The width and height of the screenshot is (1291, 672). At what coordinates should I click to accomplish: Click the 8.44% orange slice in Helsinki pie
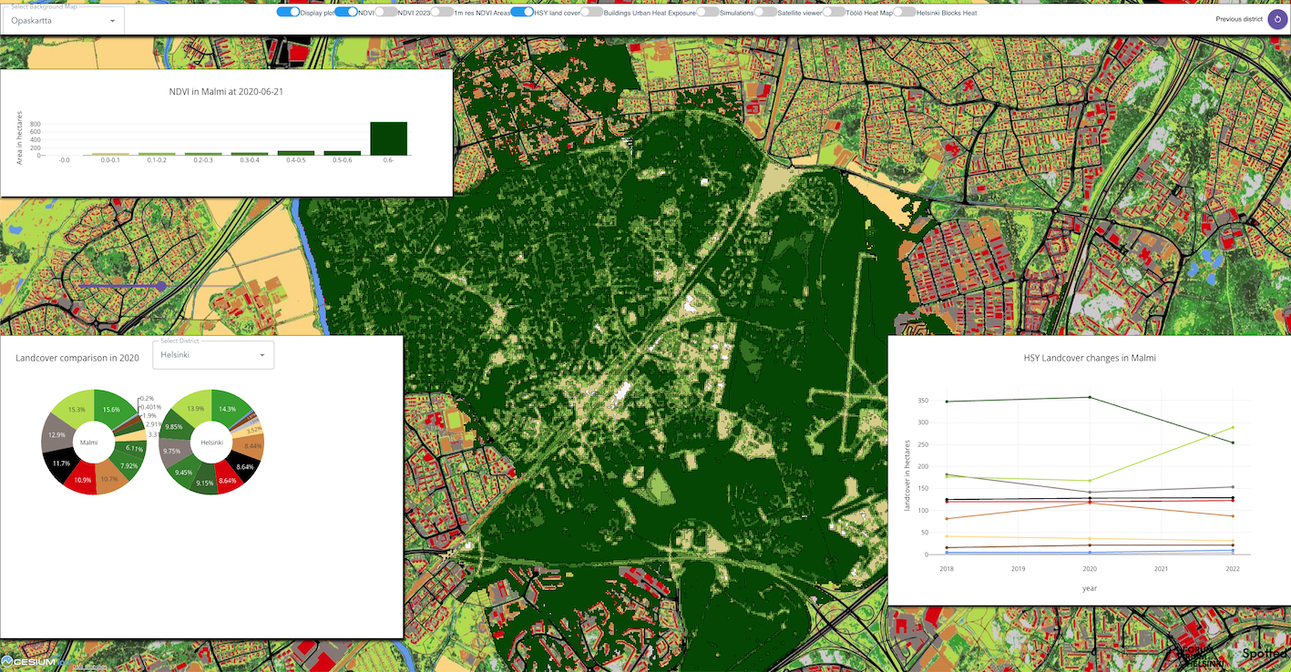tap(252, 445)
